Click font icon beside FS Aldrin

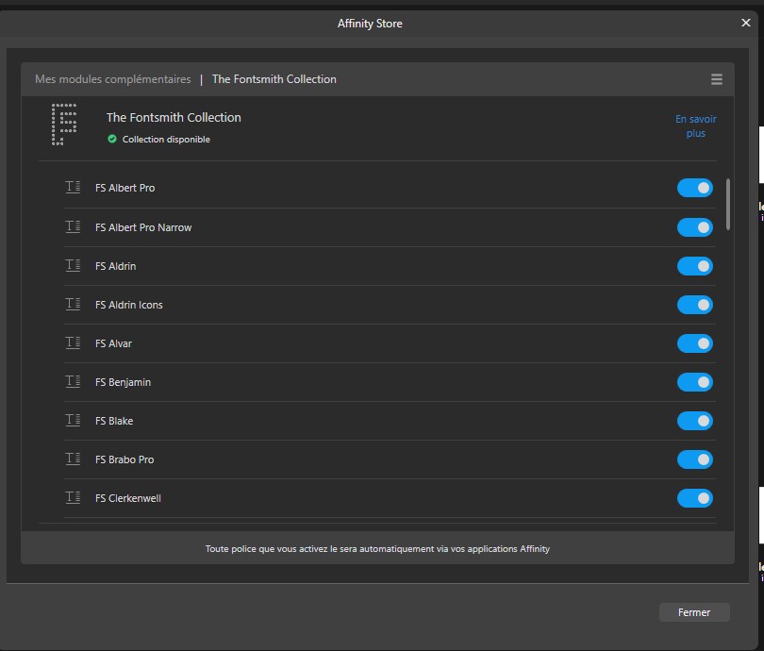[x=73, y=265]
